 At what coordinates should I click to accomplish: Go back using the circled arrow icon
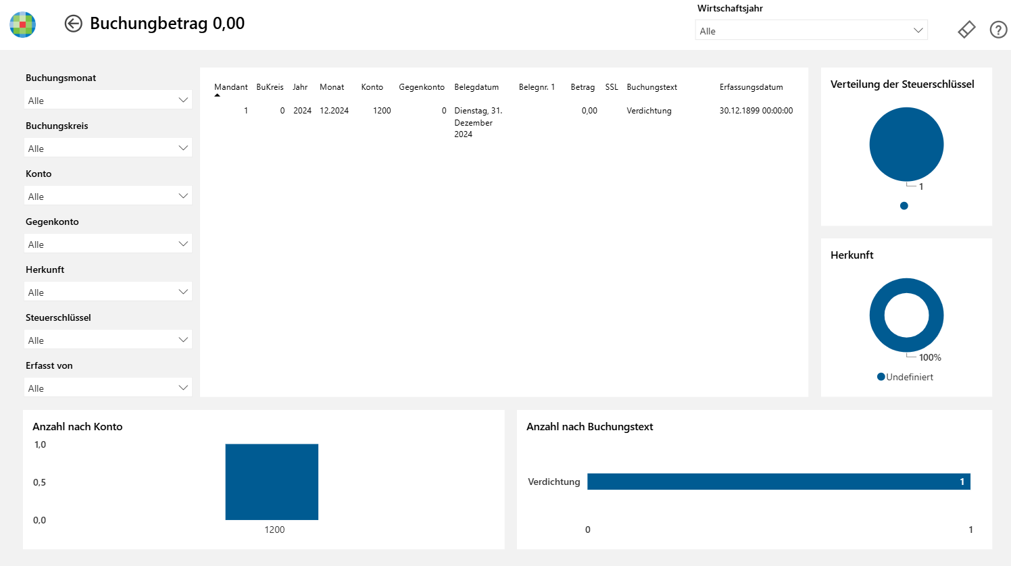pyautogui.click(x=73, y=24)
